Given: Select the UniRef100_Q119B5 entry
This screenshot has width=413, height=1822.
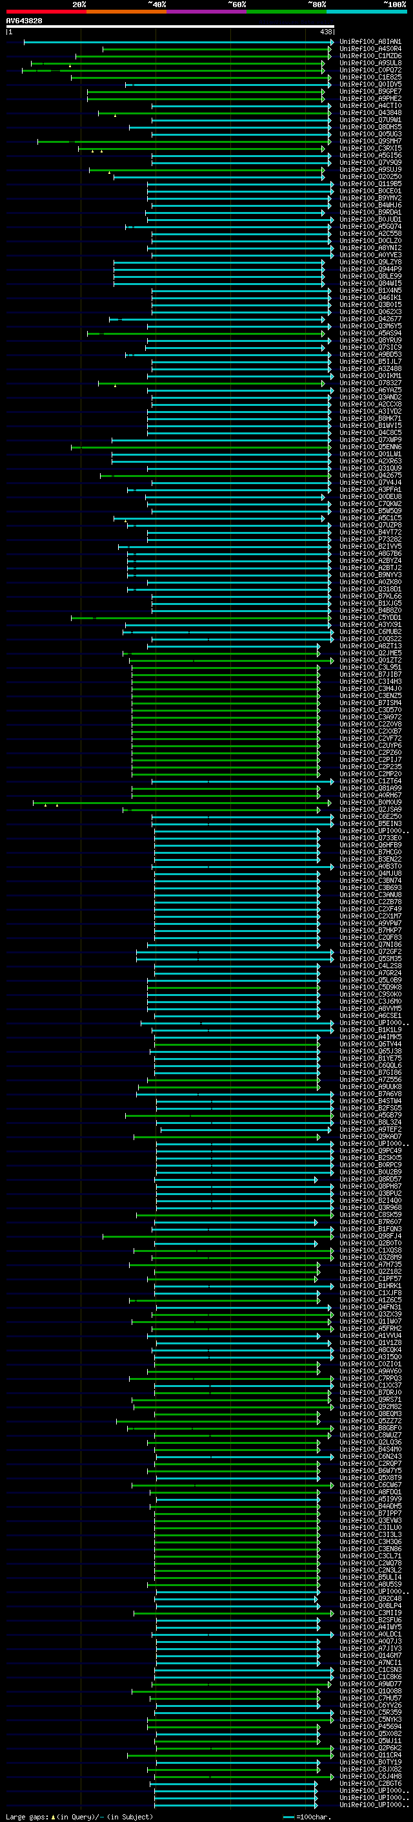Looking at the screenshot, I should click(370, 184).
